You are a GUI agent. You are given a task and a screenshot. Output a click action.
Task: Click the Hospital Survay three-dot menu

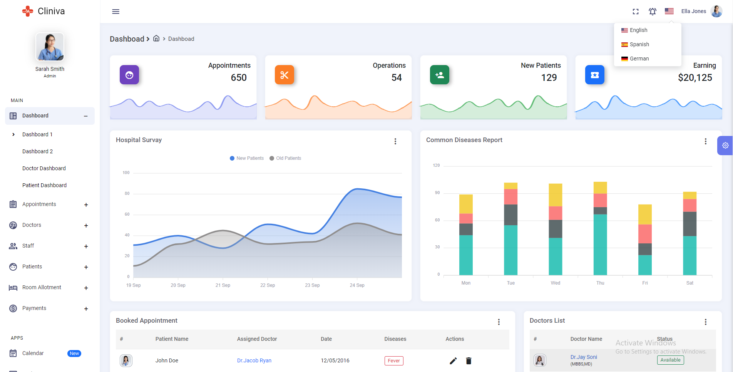pos(395,141)
